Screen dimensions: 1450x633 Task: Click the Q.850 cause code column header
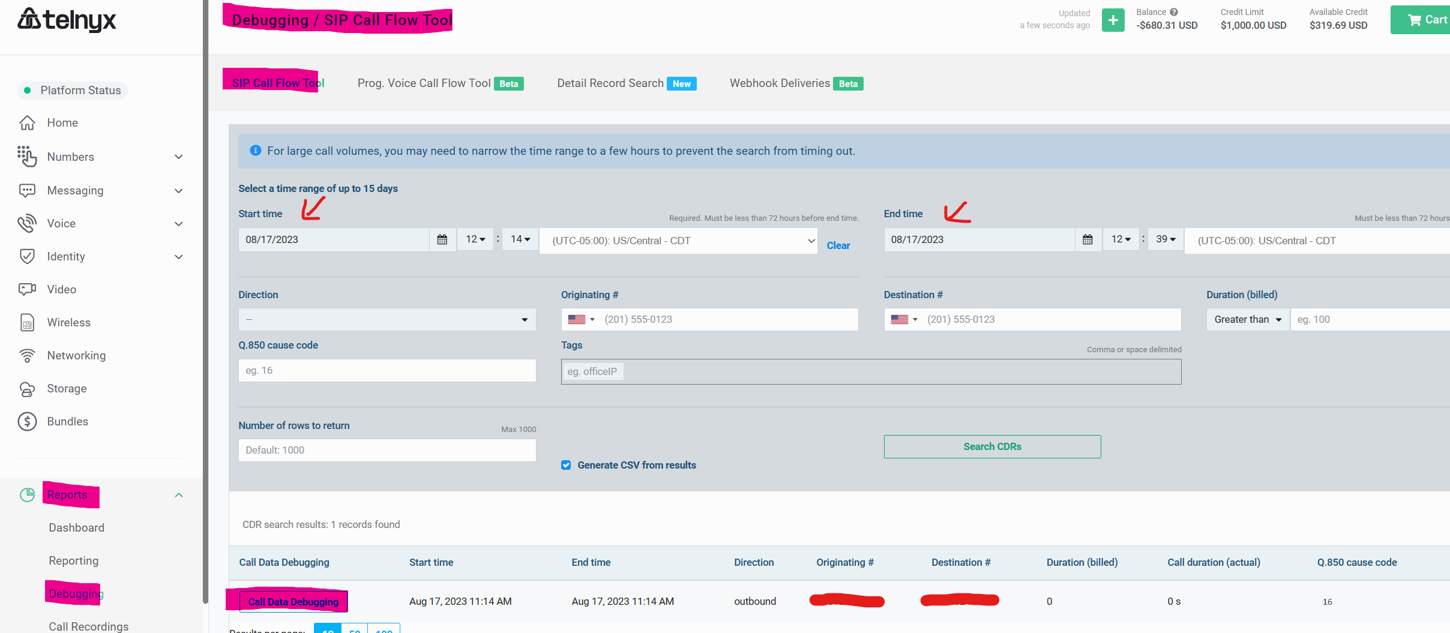[1357, 563]
